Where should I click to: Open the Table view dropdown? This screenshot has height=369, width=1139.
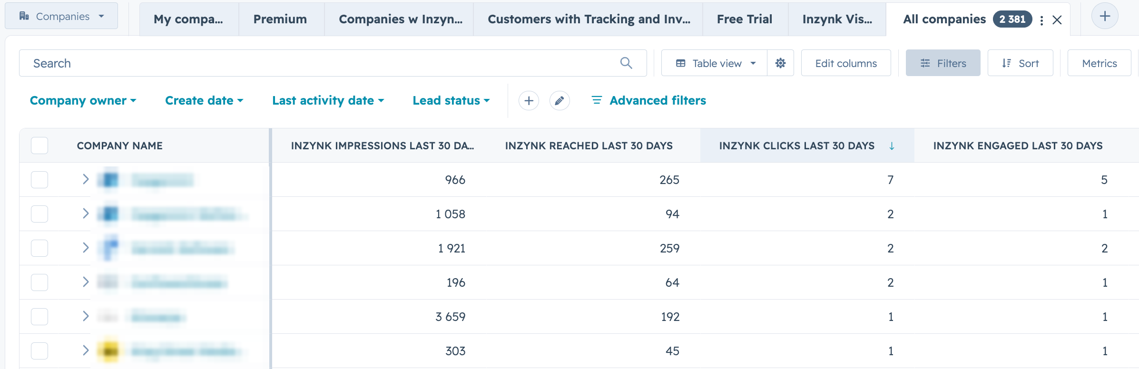click(x=715, y=63)
